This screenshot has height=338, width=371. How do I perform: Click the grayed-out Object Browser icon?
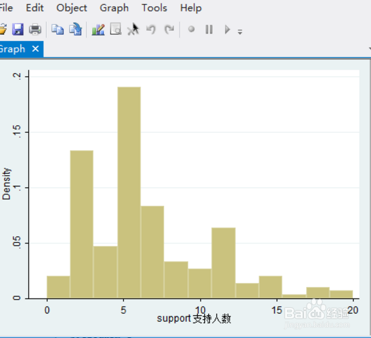click(x=116, y=29)
